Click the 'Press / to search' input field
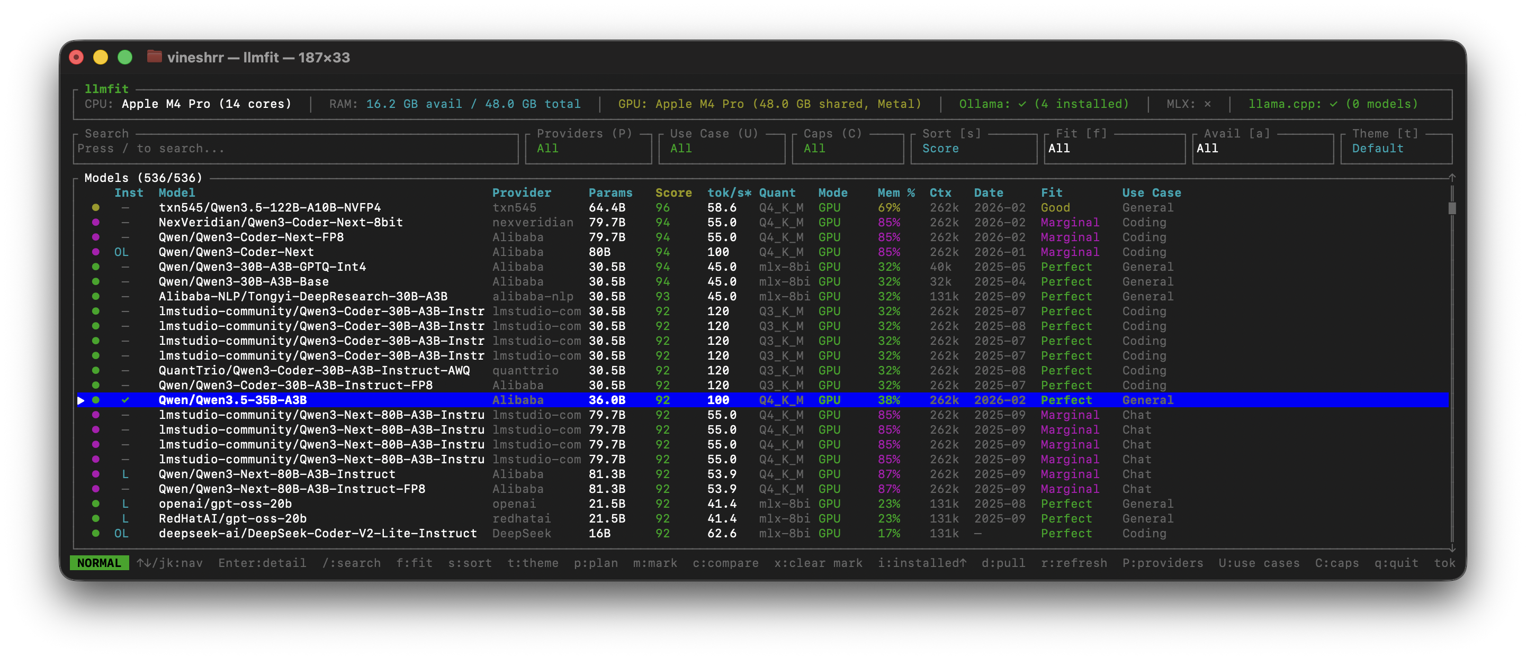Screen dimensions: 1526x659 pyautogui.click(x=296, y=149)
